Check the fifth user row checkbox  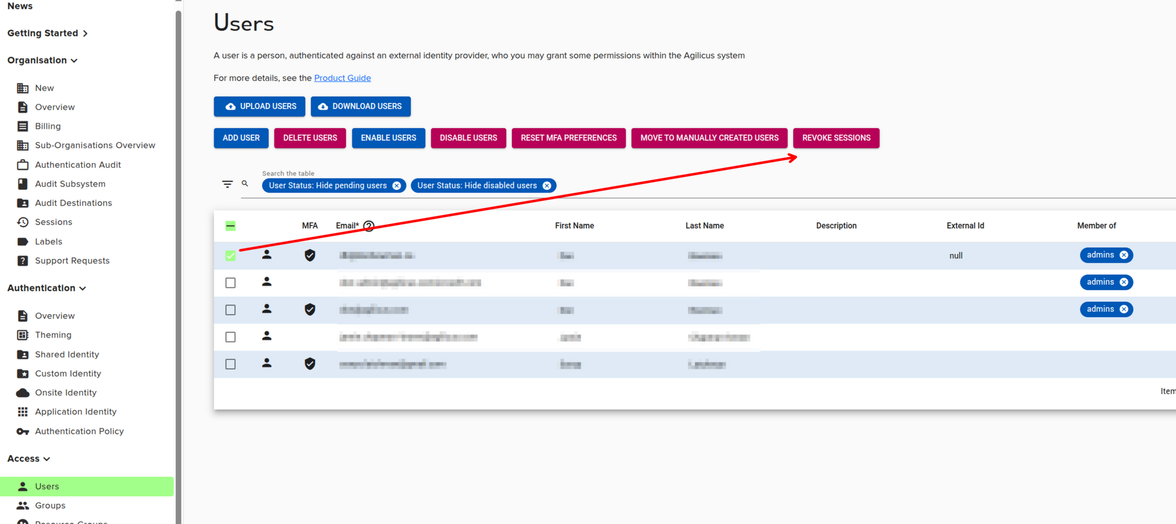[x=231, y=364]
